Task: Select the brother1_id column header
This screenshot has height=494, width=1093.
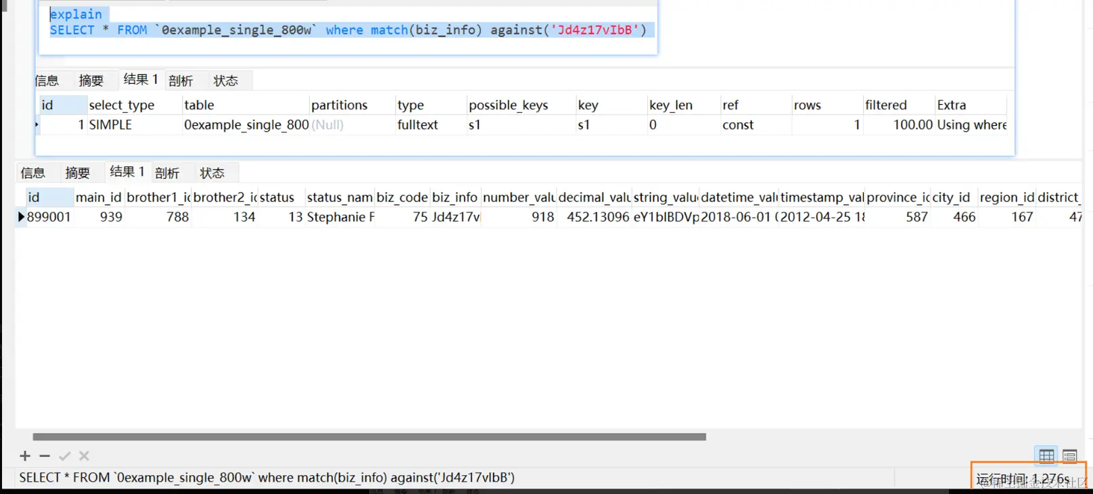Action: coord(158,197)
